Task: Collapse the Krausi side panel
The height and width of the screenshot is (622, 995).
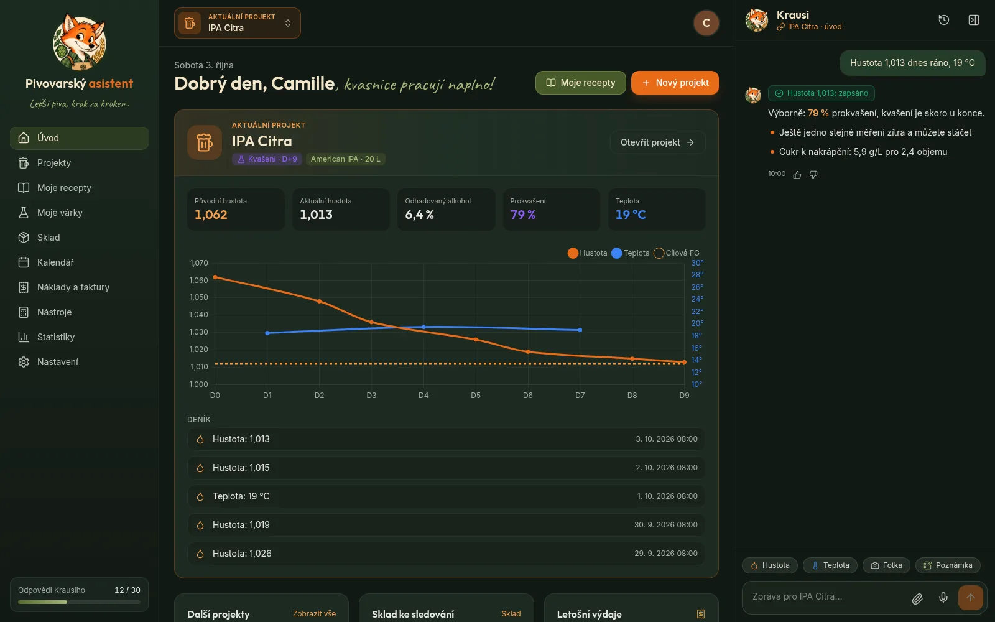Action: click(974, 20)
